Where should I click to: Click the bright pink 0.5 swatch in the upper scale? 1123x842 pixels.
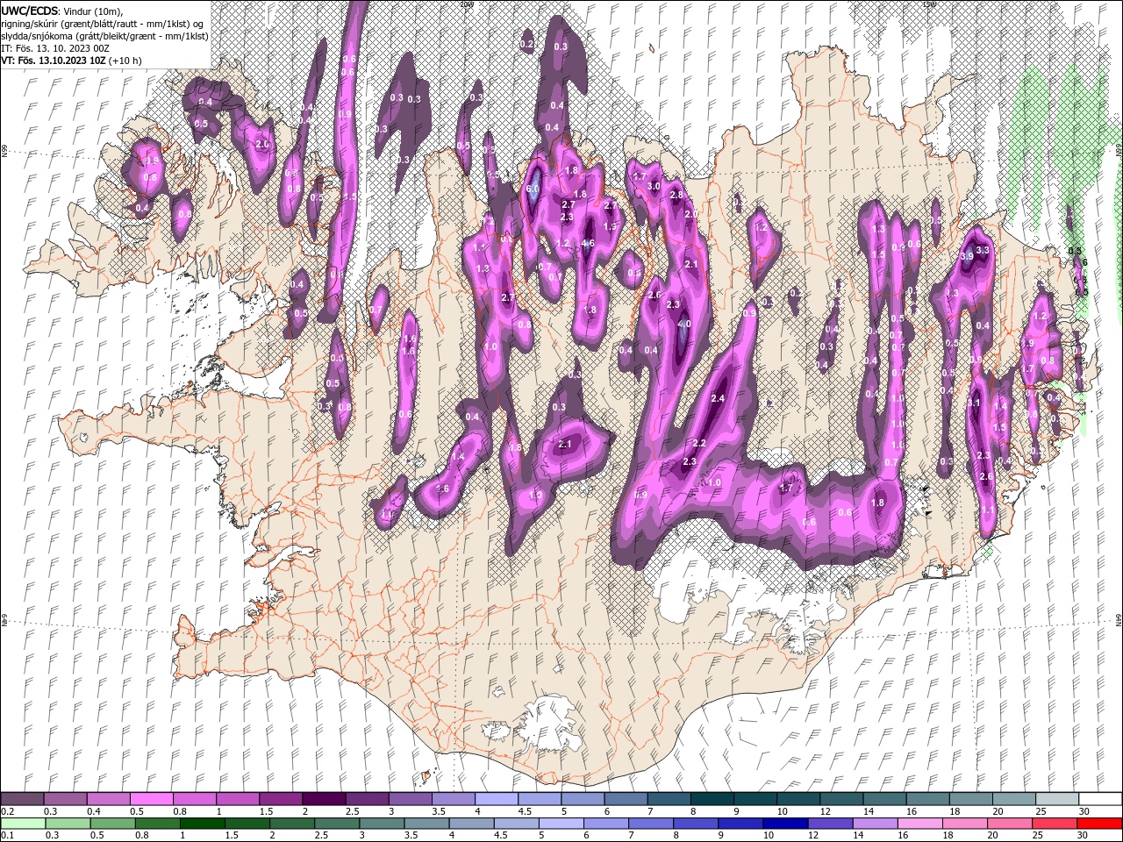(x=151, y=798)
